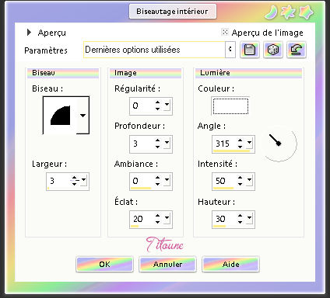The height and width of the screenshot is (298, 330).
Task: Increase the Angle value
Action: tap(240, 140)
